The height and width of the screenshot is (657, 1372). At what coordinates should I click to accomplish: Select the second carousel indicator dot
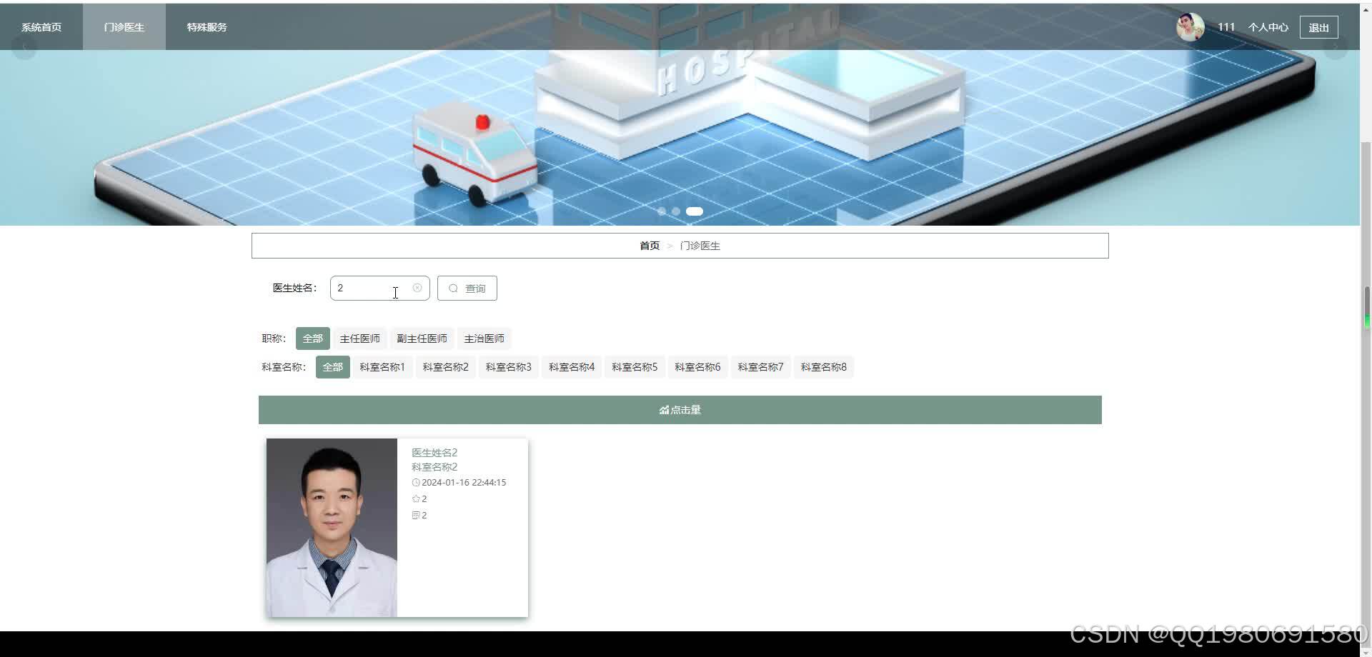pyautogui.click(x=676, y=211)
